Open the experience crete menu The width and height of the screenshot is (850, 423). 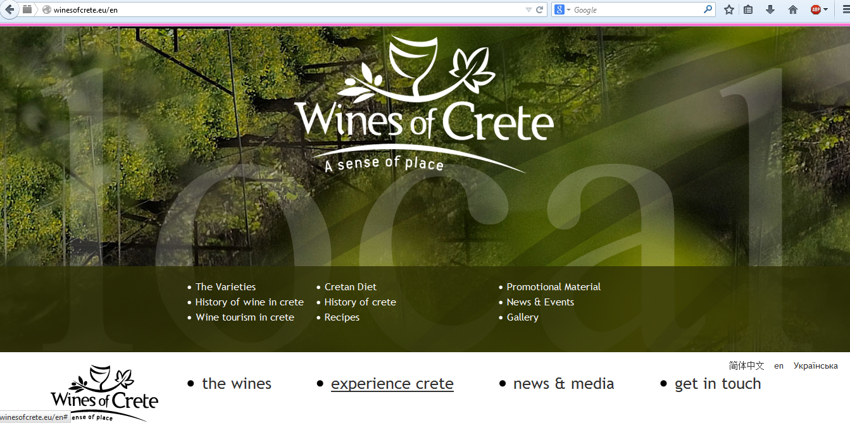click(392, 384)
